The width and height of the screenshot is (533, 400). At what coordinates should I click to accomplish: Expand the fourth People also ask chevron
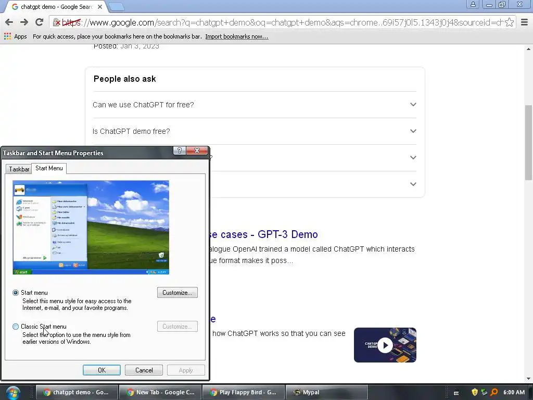tap(413, 184)
